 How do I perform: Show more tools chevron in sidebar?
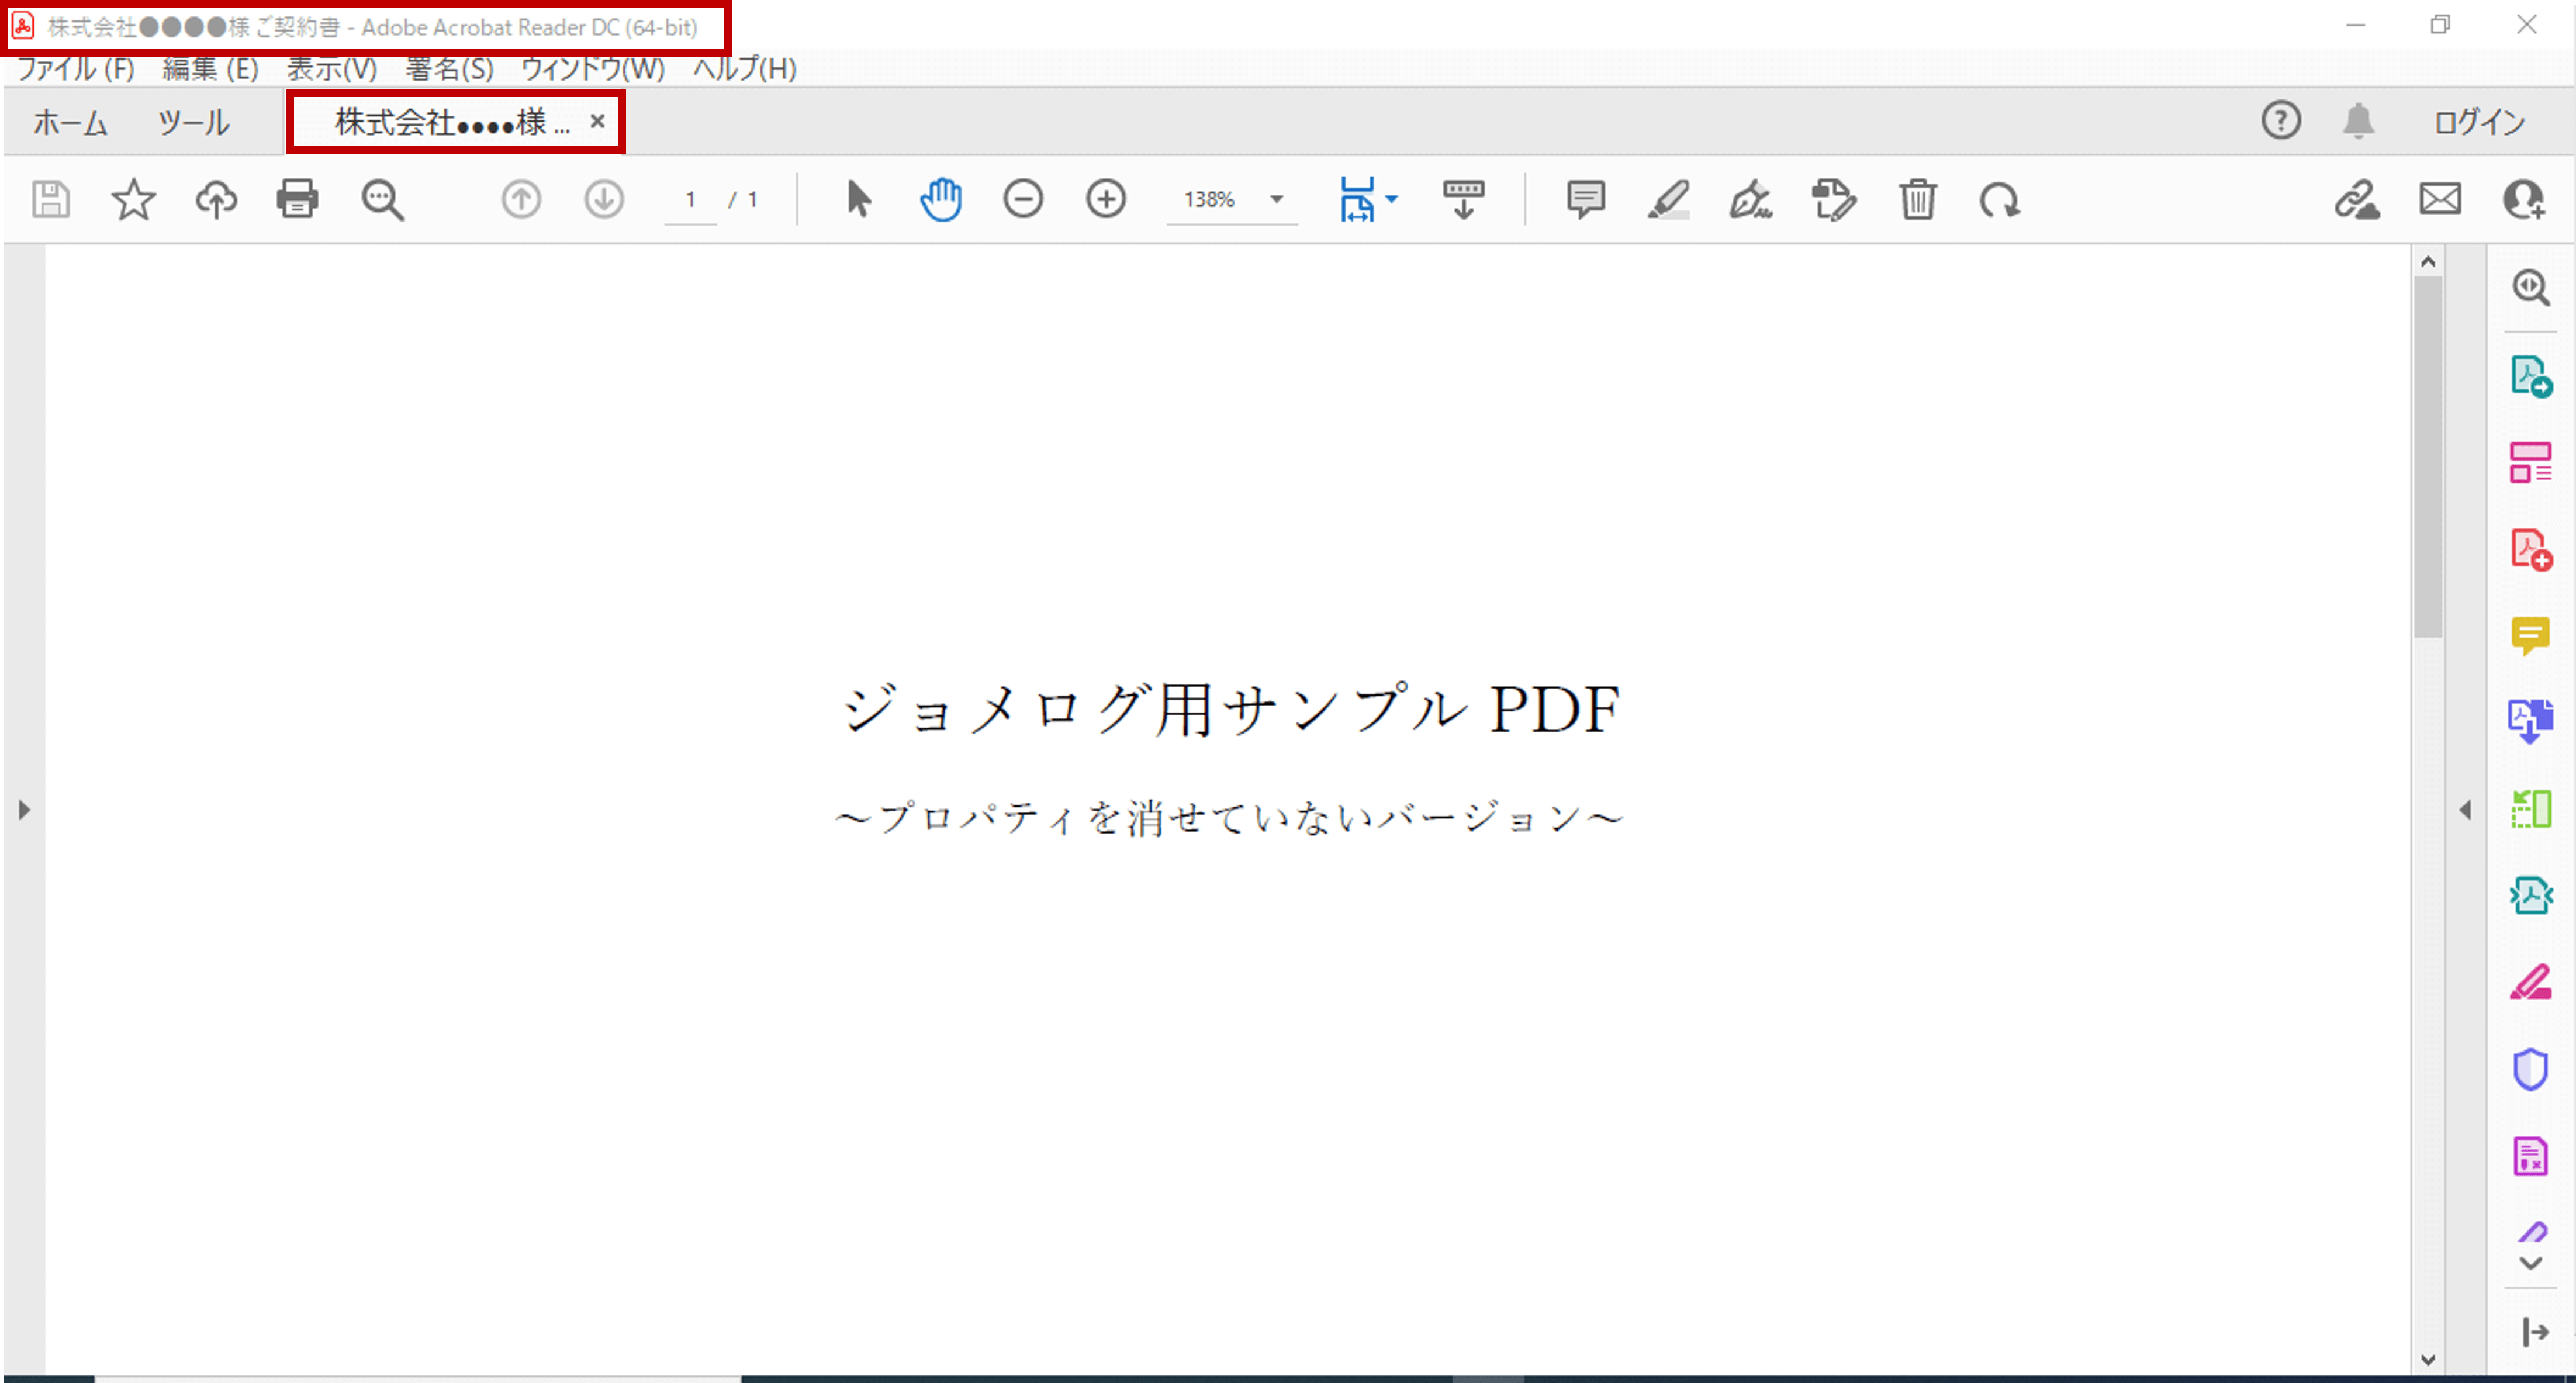pyautogui.click(x=2531, y=1263)
